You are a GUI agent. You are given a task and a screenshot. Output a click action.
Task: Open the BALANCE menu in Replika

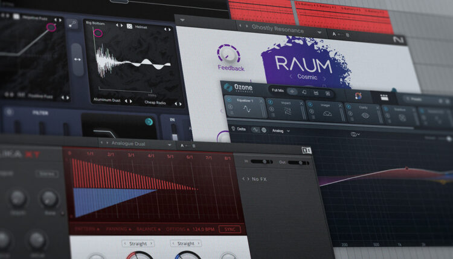pos(149,229)
